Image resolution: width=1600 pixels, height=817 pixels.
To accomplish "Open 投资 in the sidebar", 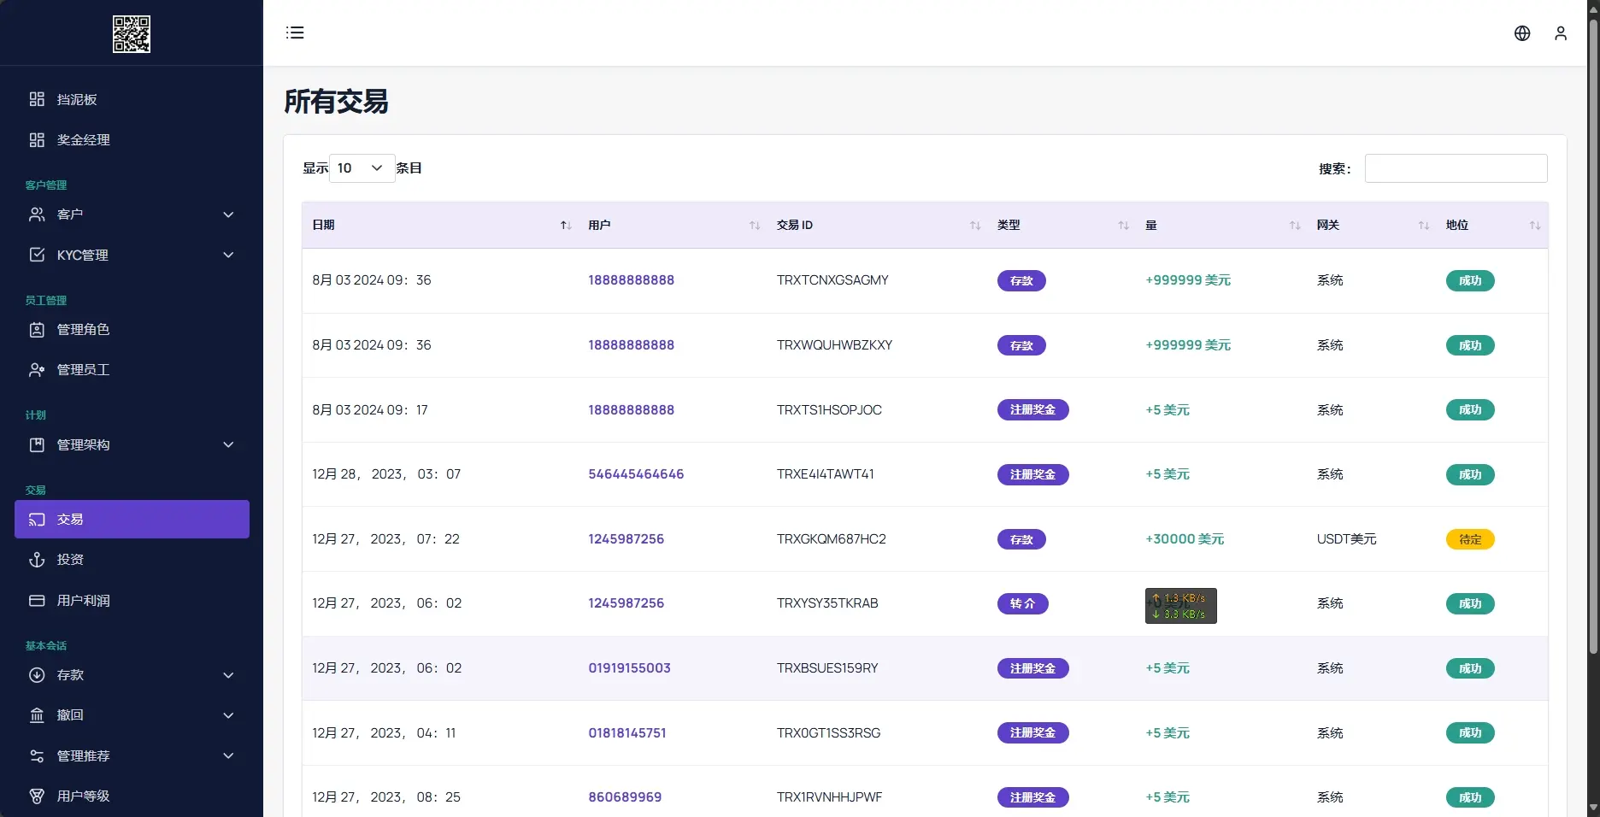I will tap(70, 560).
